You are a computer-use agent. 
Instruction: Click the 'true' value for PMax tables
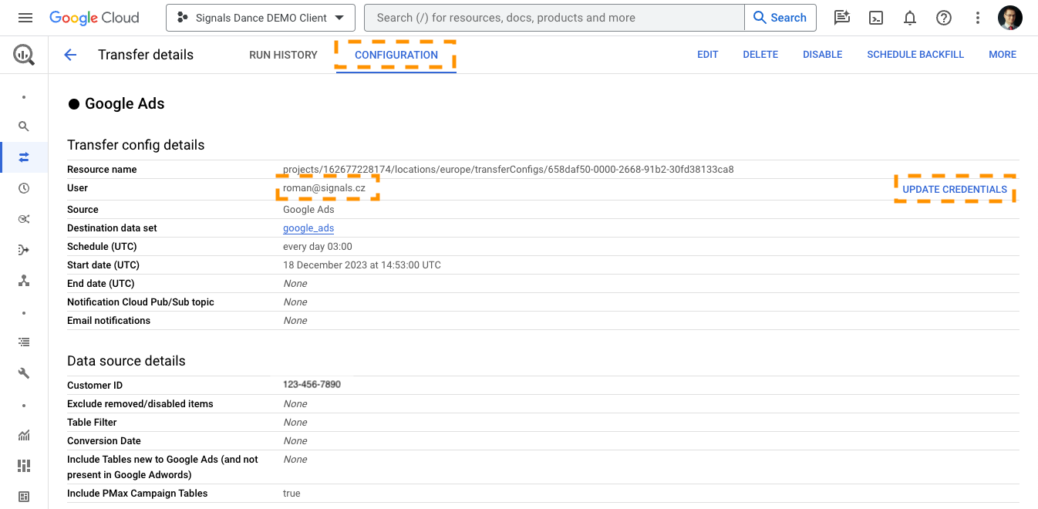pos(292,494)
